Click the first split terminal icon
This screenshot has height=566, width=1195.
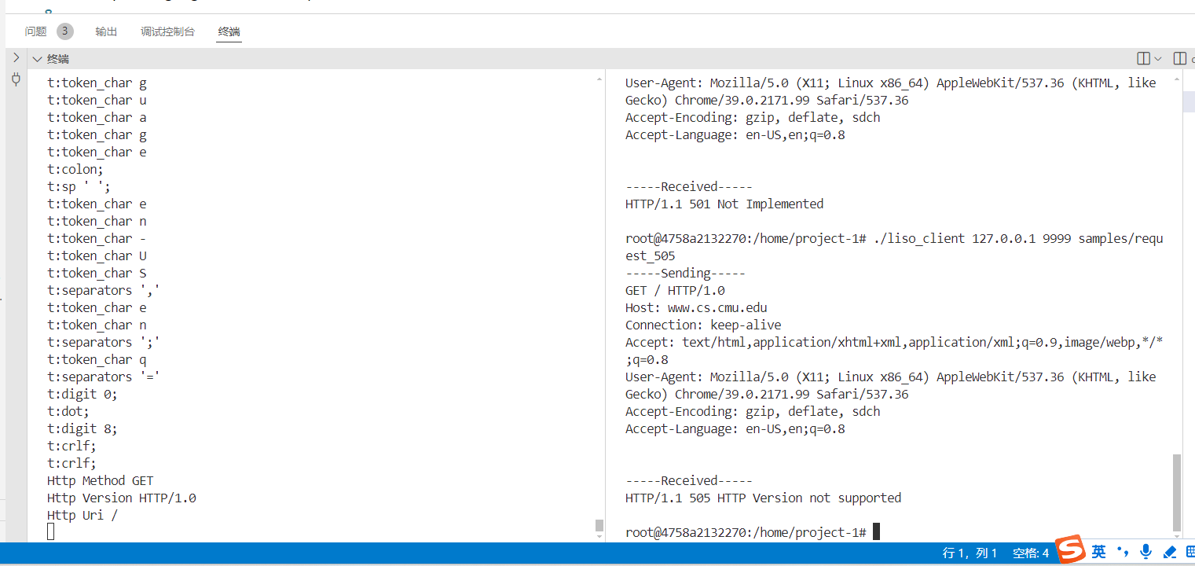pyautogui.click(x=1144, y=58)
